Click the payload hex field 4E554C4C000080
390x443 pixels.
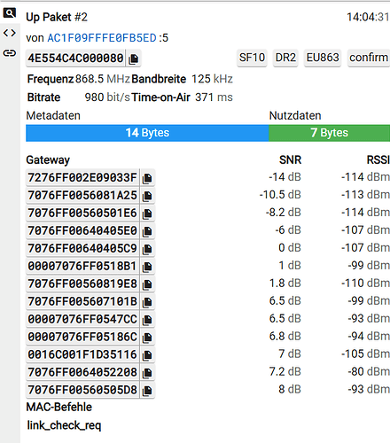(x=75, y=58)
